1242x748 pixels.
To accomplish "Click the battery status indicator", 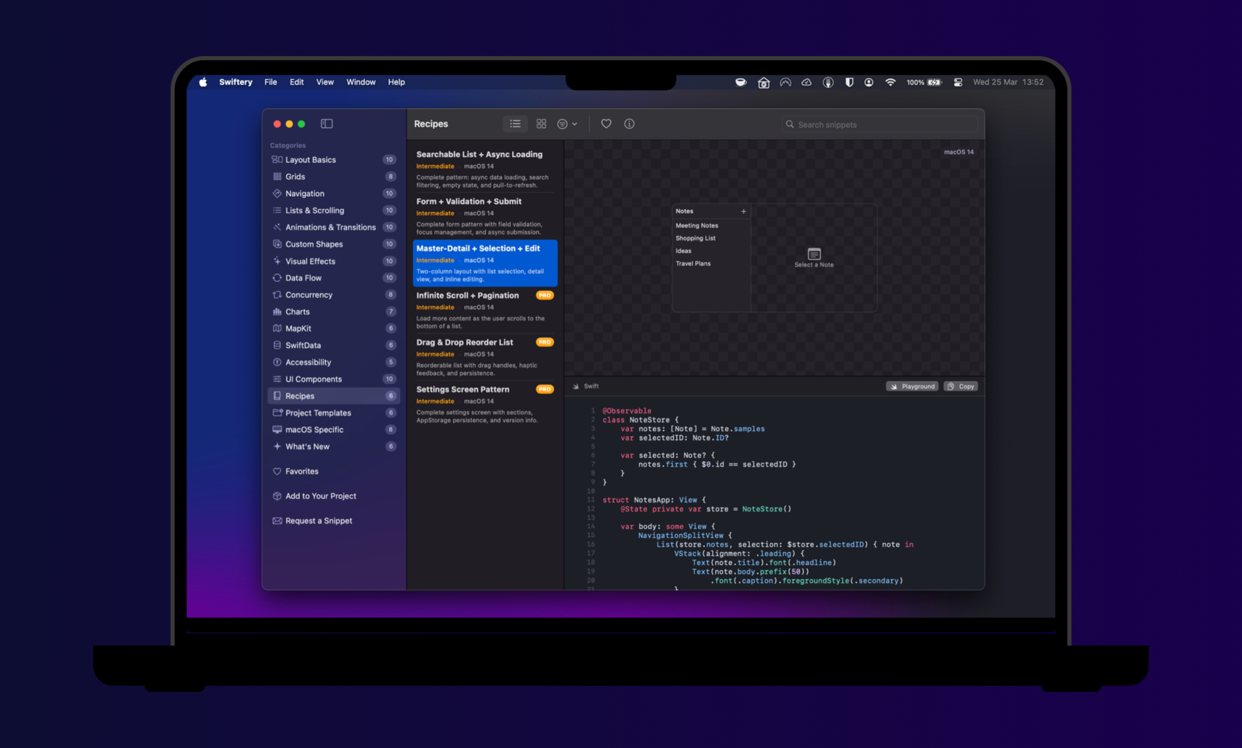I will pos(924,82).
